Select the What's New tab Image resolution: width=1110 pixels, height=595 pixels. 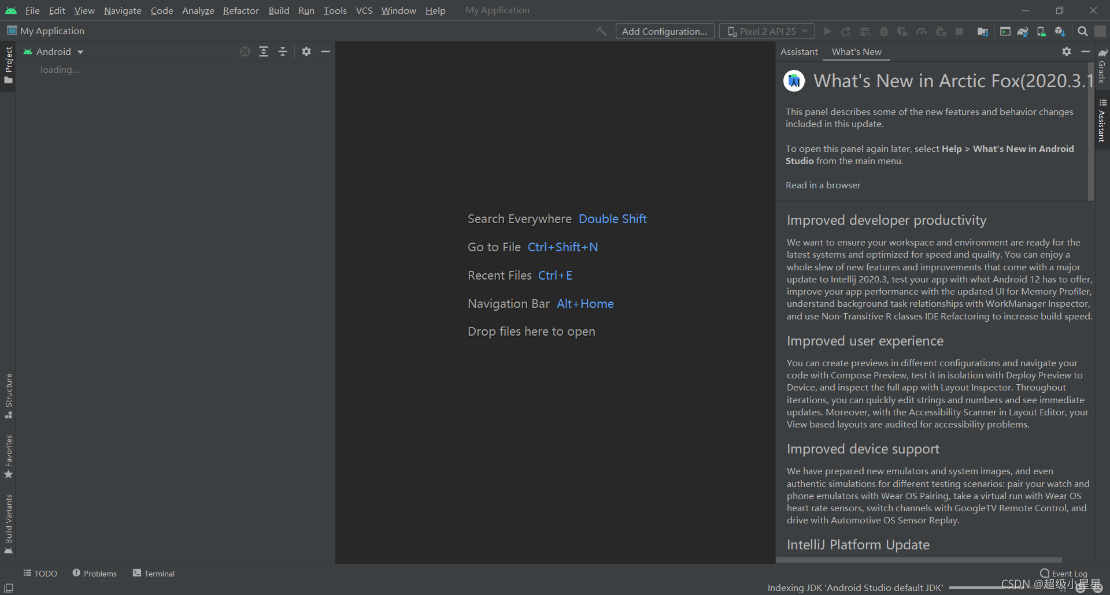coord(856,51)
